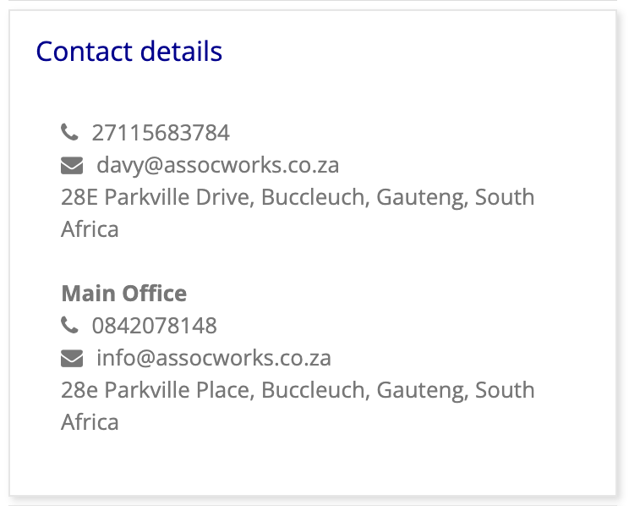Click South in the Parkville Place address line
The width and height of the screenshot is (629, 506).
point(505,390)
